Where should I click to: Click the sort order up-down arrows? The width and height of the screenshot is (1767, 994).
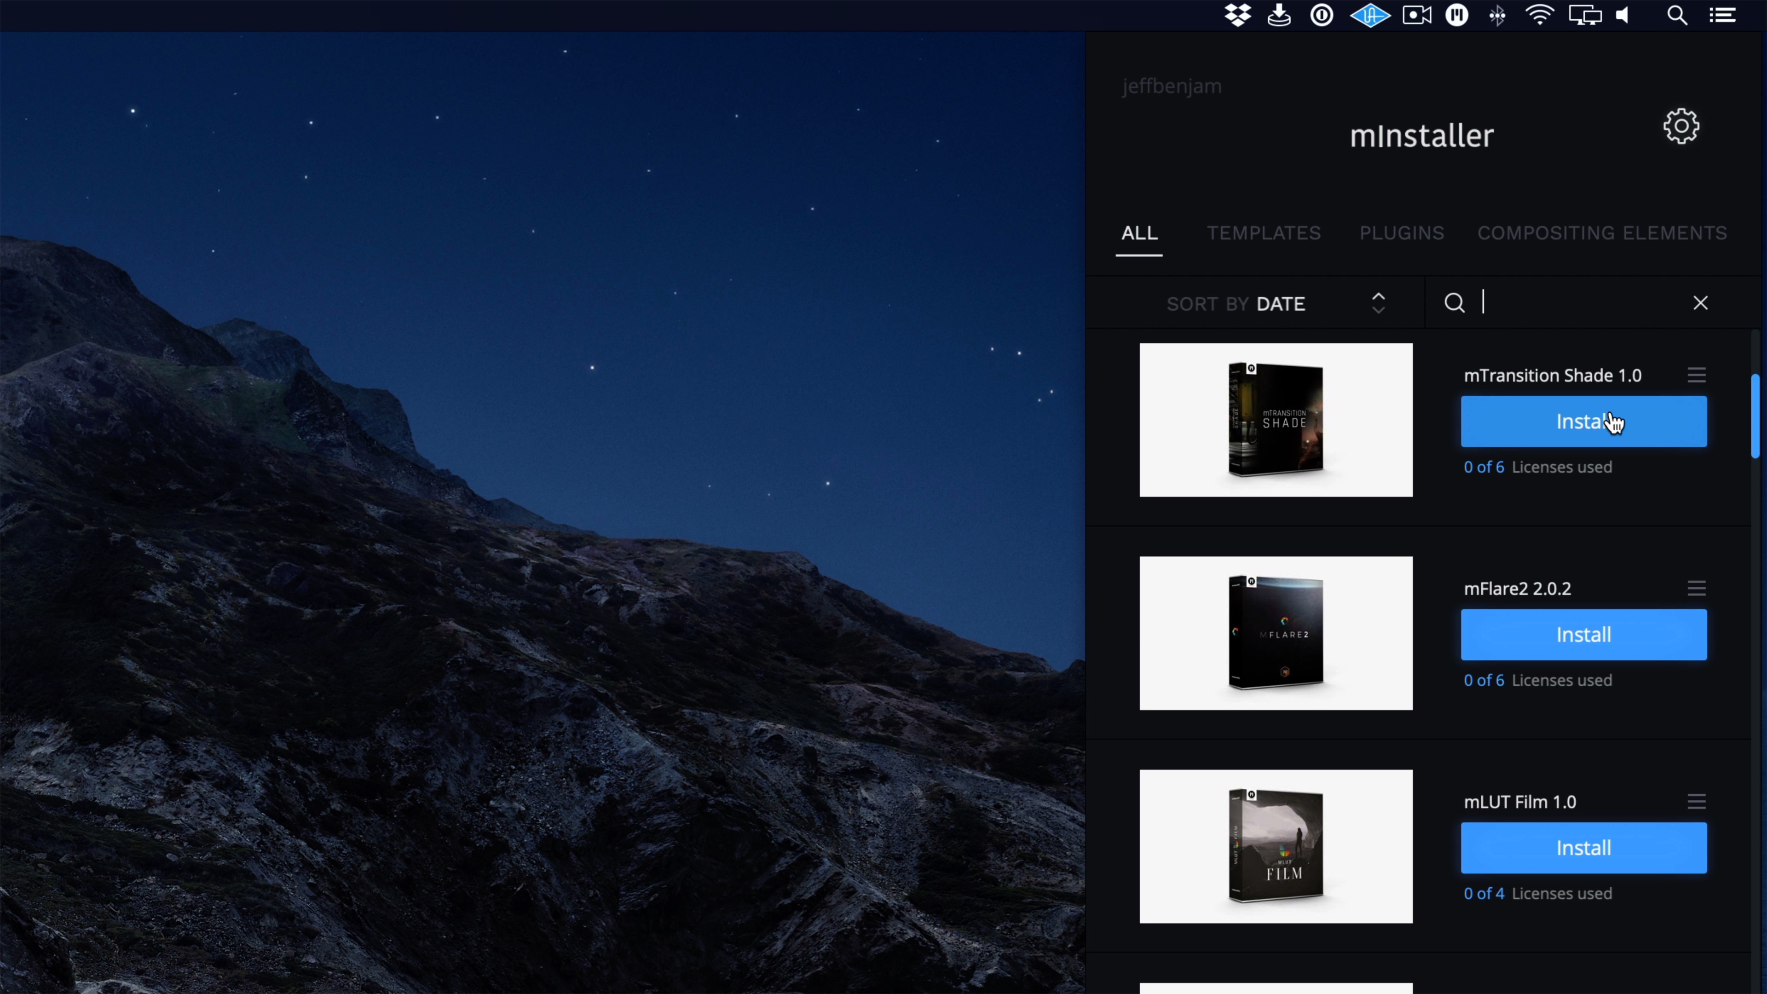tap(1378, 303)
